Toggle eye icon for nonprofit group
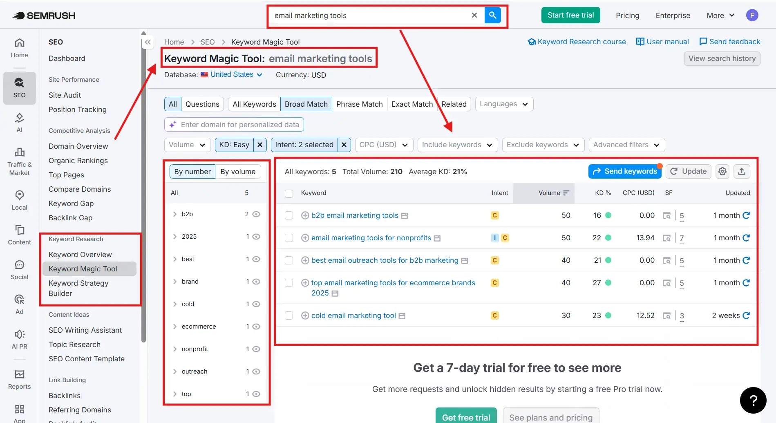 click(256, 349)
